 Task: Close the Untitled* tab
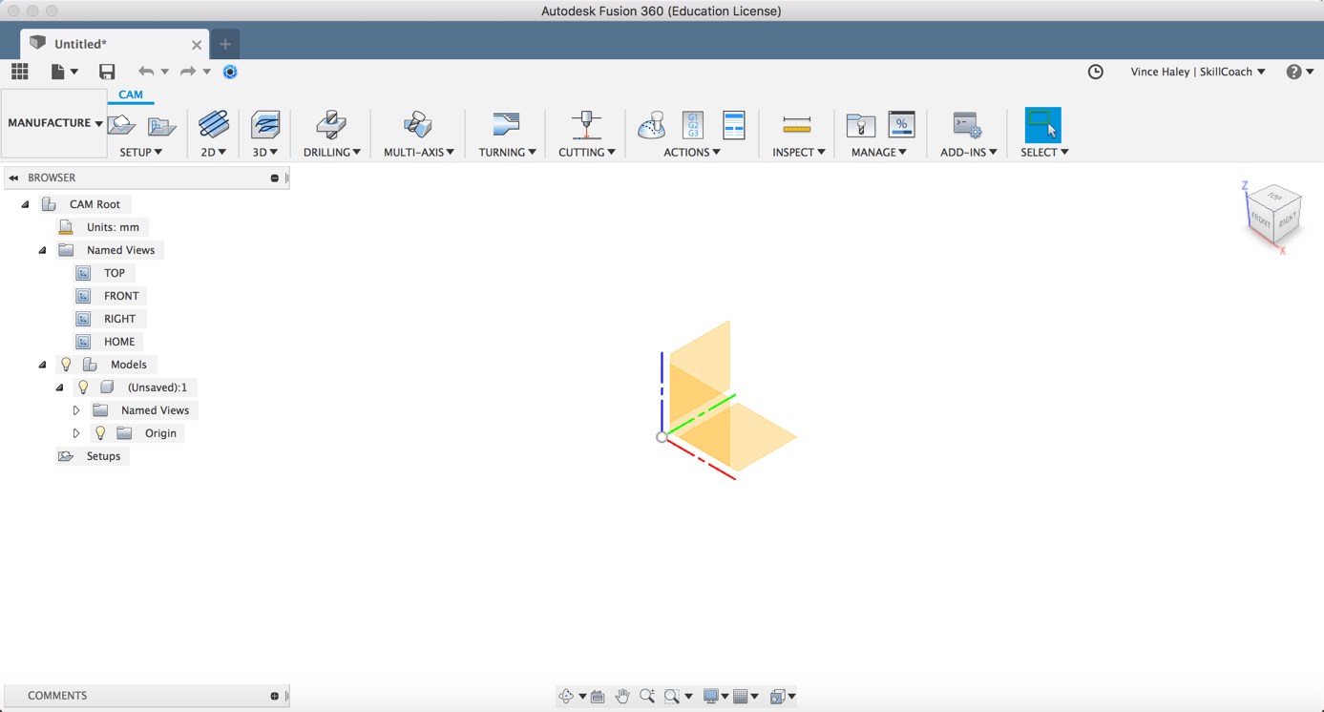point(197,45)
